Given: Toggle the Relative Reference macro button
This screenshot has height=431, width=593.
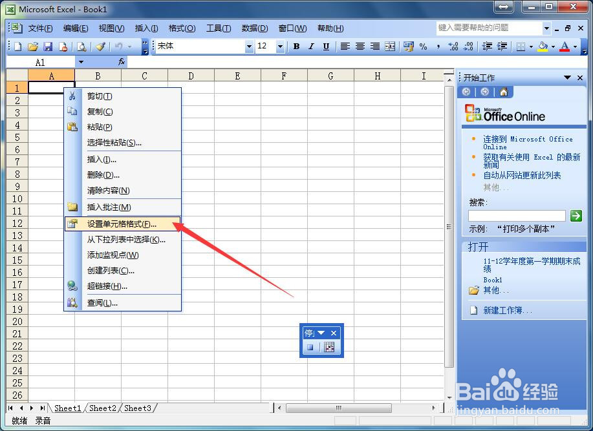Looking at the screenshot, I should coord(329,347).
